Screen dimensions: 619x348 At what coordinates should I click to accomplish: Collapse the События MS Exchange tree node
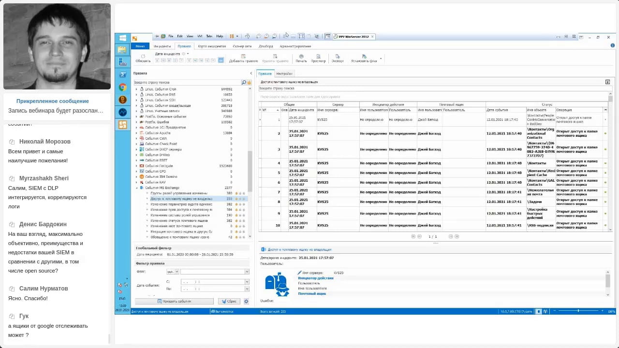[136, 188]
